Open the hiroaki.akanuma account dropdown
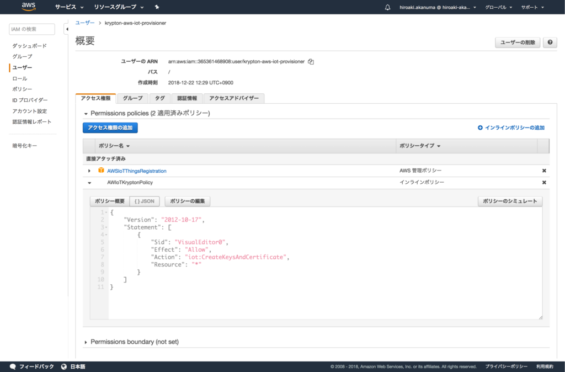Viewport: 565px width, 372px height. pyautogui.click(x=438, y=7)
